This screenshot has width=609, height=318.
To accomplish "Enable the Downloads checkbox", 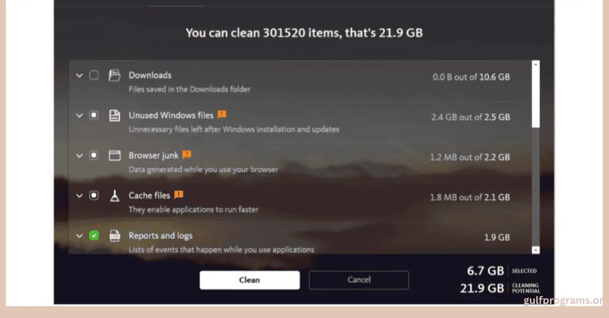I will [x=94, y=75].
